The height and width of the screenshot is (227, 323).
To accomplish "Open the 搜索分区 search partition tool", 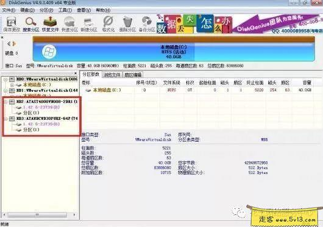I will 31,24.
